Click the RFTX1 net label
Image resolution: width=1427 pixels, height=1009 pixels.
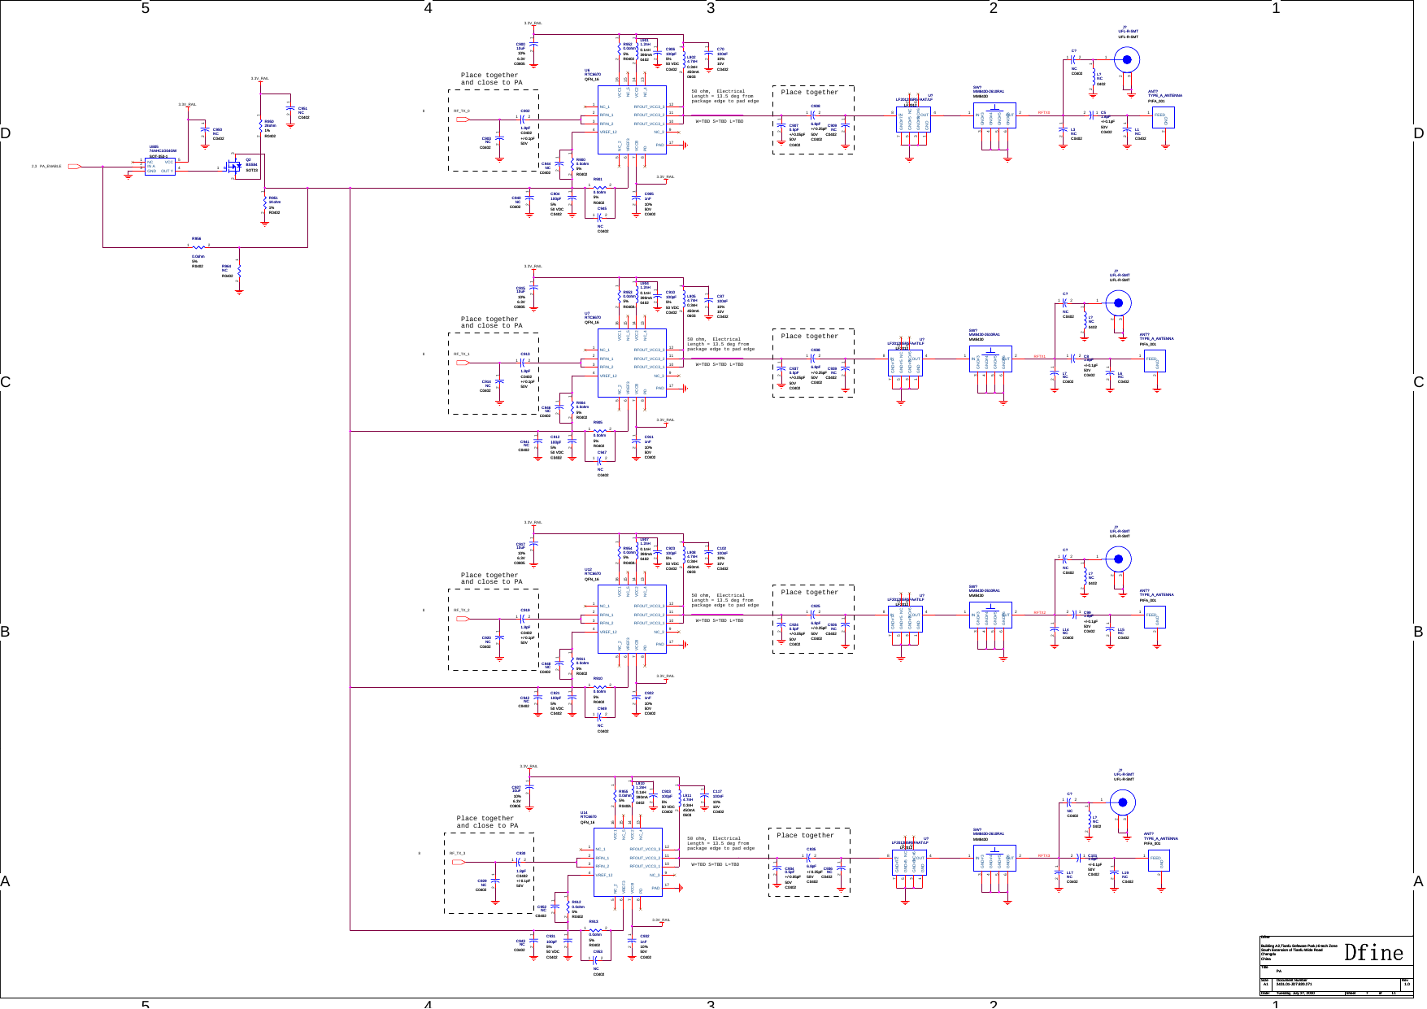(1039, 356)
